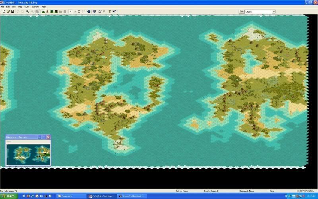Image resolution: width=318 pixels, height=199 pixels.
Task: Open an existing scenario file
Action: pos(8,12)
